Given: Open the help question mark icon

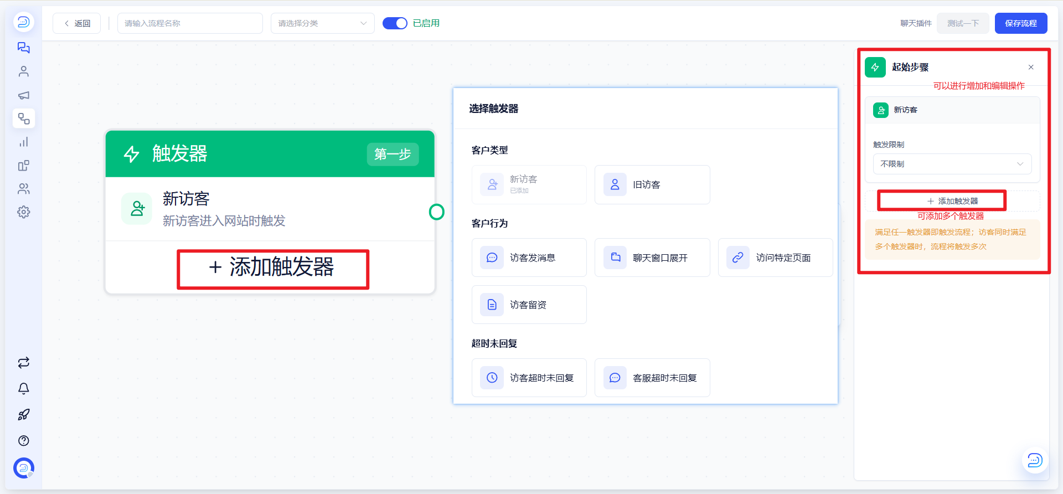Looking at the screenshot, I should 23,441.
